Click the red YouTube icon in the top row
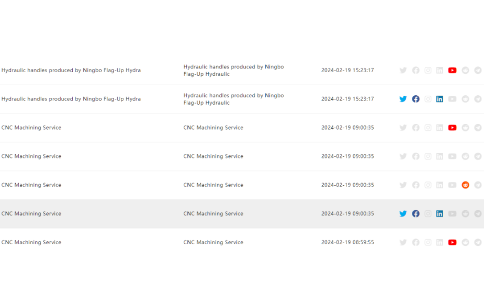484x295 pixels. pos(452,70)
